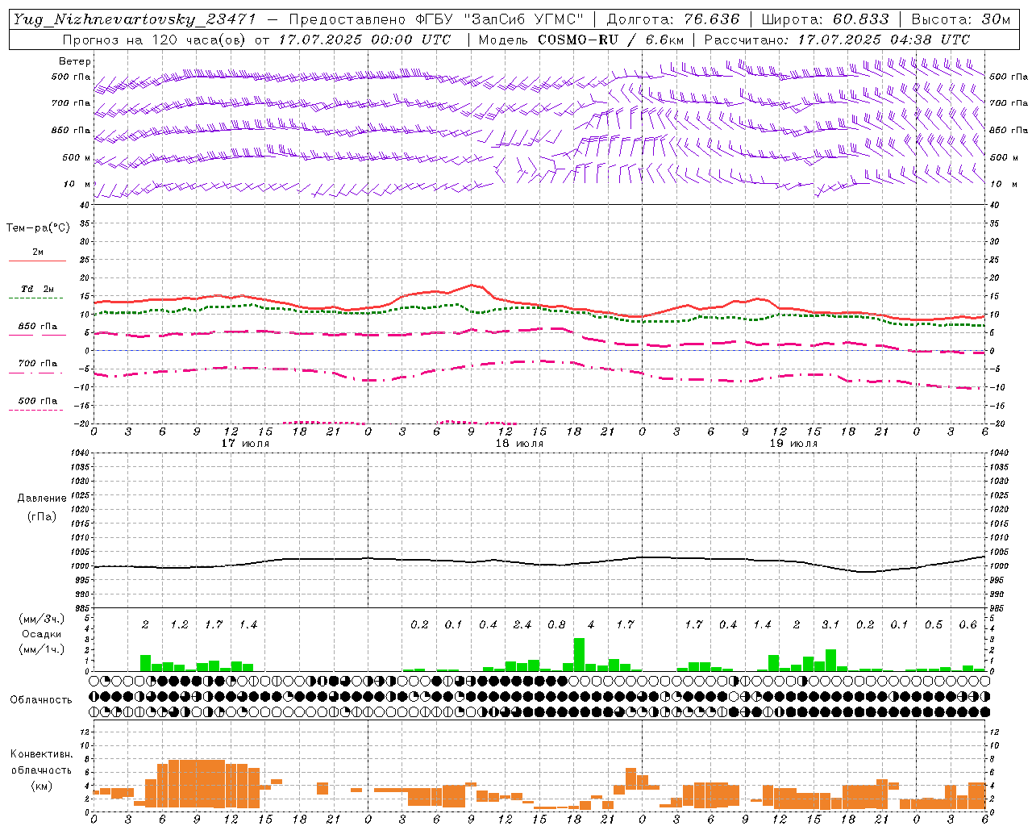Select the Тем-ра(°C) temperature panel label
This screenshot has height=826, width=1032.
click(38, 228)
